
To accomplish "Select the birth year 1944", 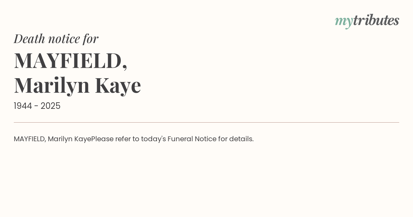I will point(23,106).
